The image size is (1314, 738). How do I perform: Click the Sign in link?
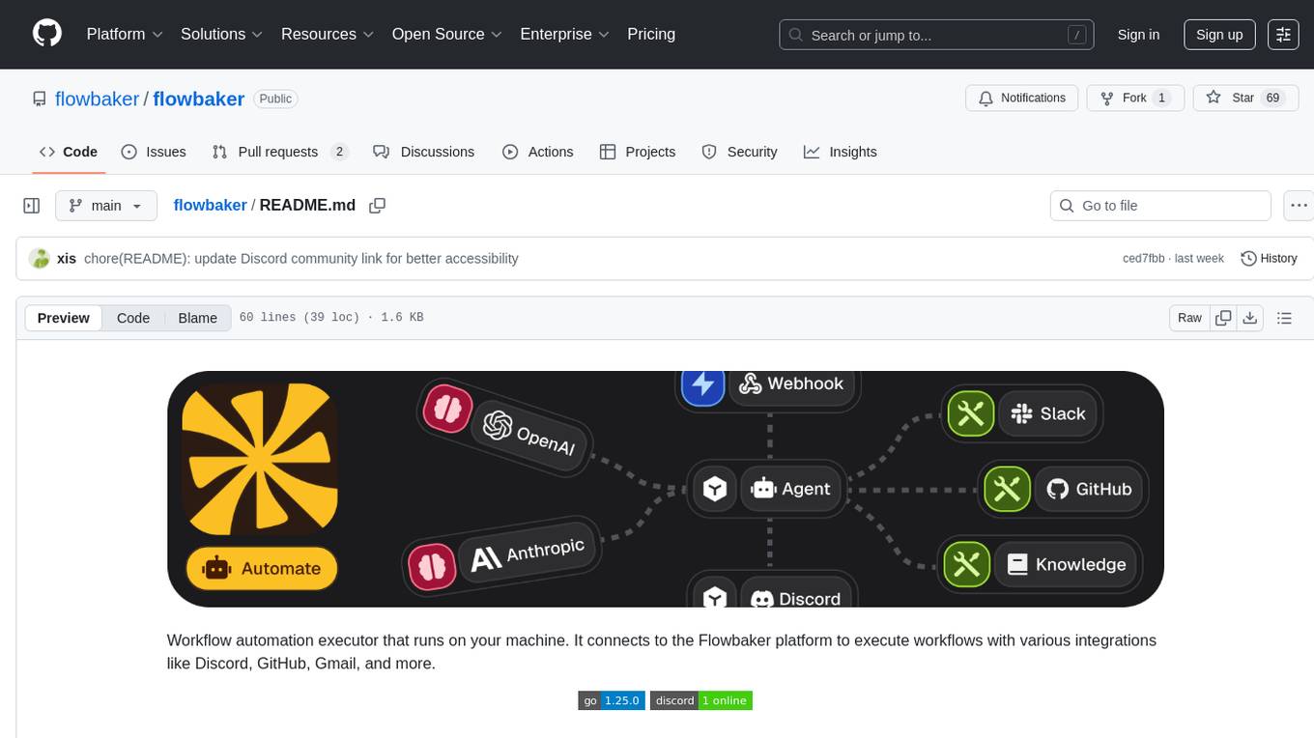pos(1138,34)
